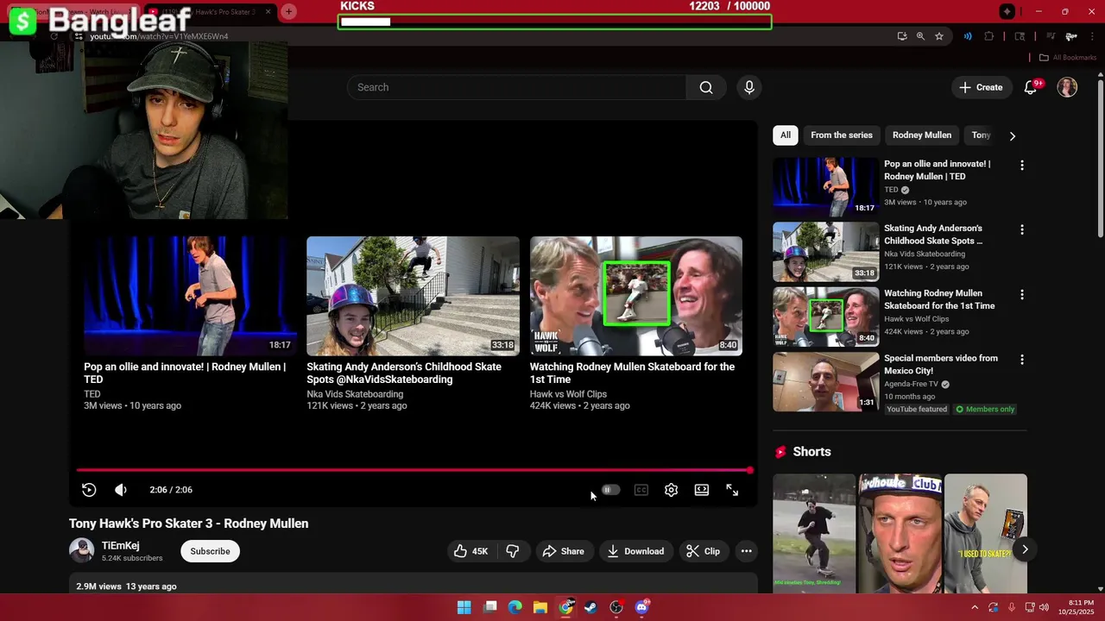Click the Members only badge

[x=985, y=409]
